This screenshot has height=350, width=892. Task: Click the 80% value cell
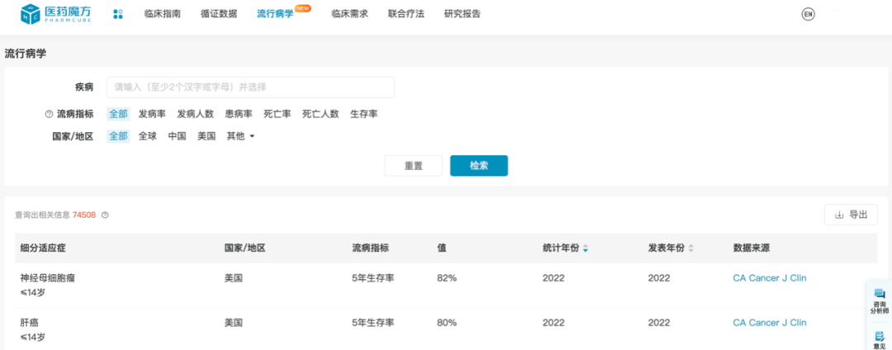click(447, 323)
